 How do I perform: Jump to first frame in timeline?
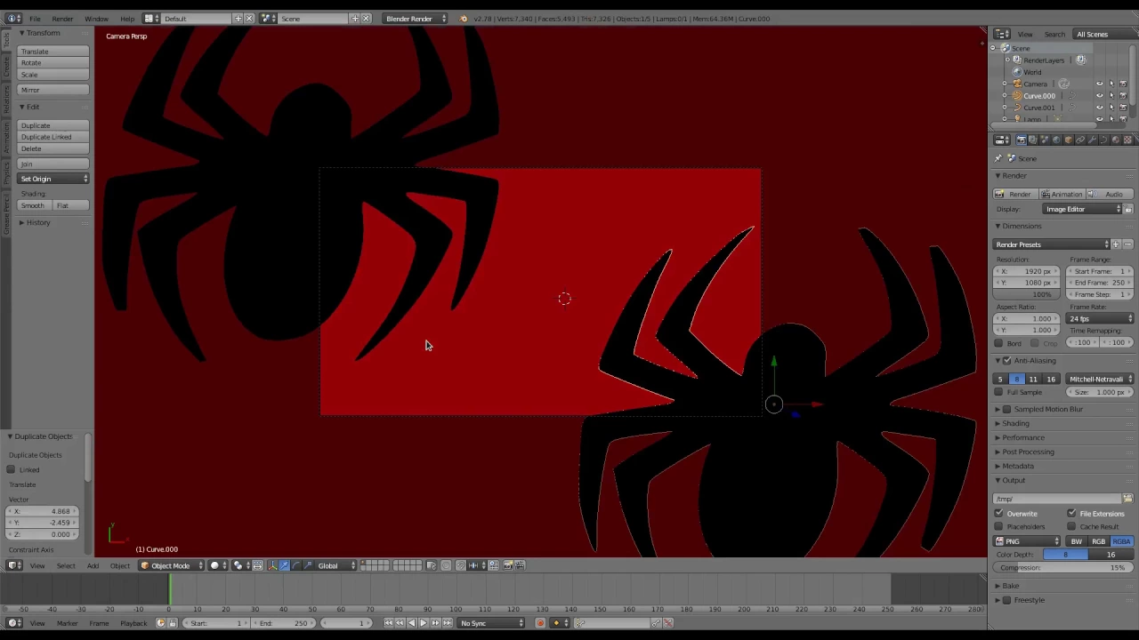[388, 623]
